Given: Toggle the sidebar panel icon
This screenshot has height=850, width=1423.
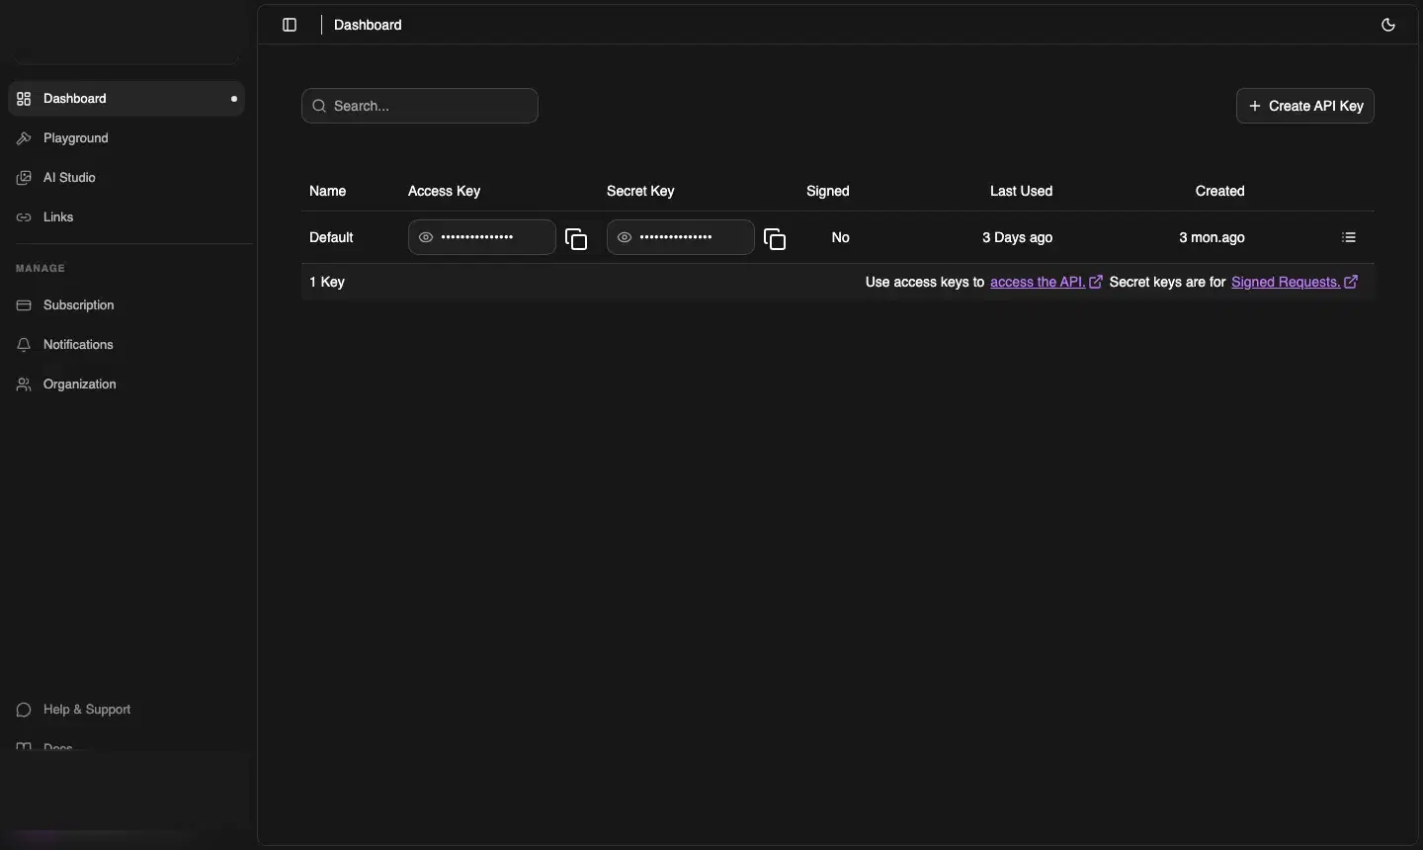Looking at the screenshot, I should (290, 25).
